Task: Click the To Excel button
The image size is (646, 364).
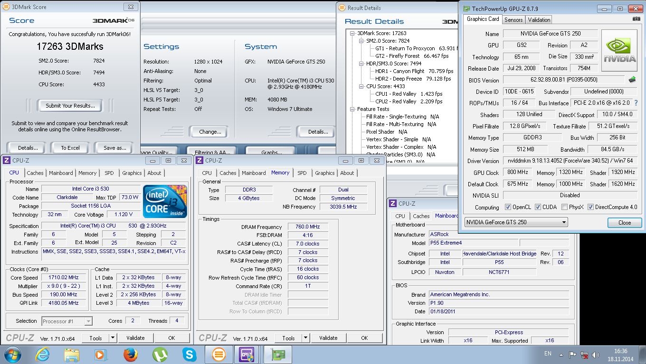Action: 70,148
